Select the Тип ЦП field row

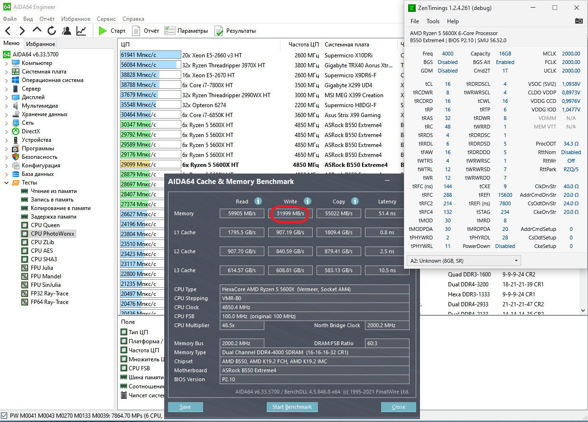click(142, 332)
